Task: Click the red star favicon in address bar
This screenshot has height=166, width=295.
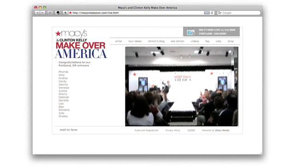Action: pos(71,13)
